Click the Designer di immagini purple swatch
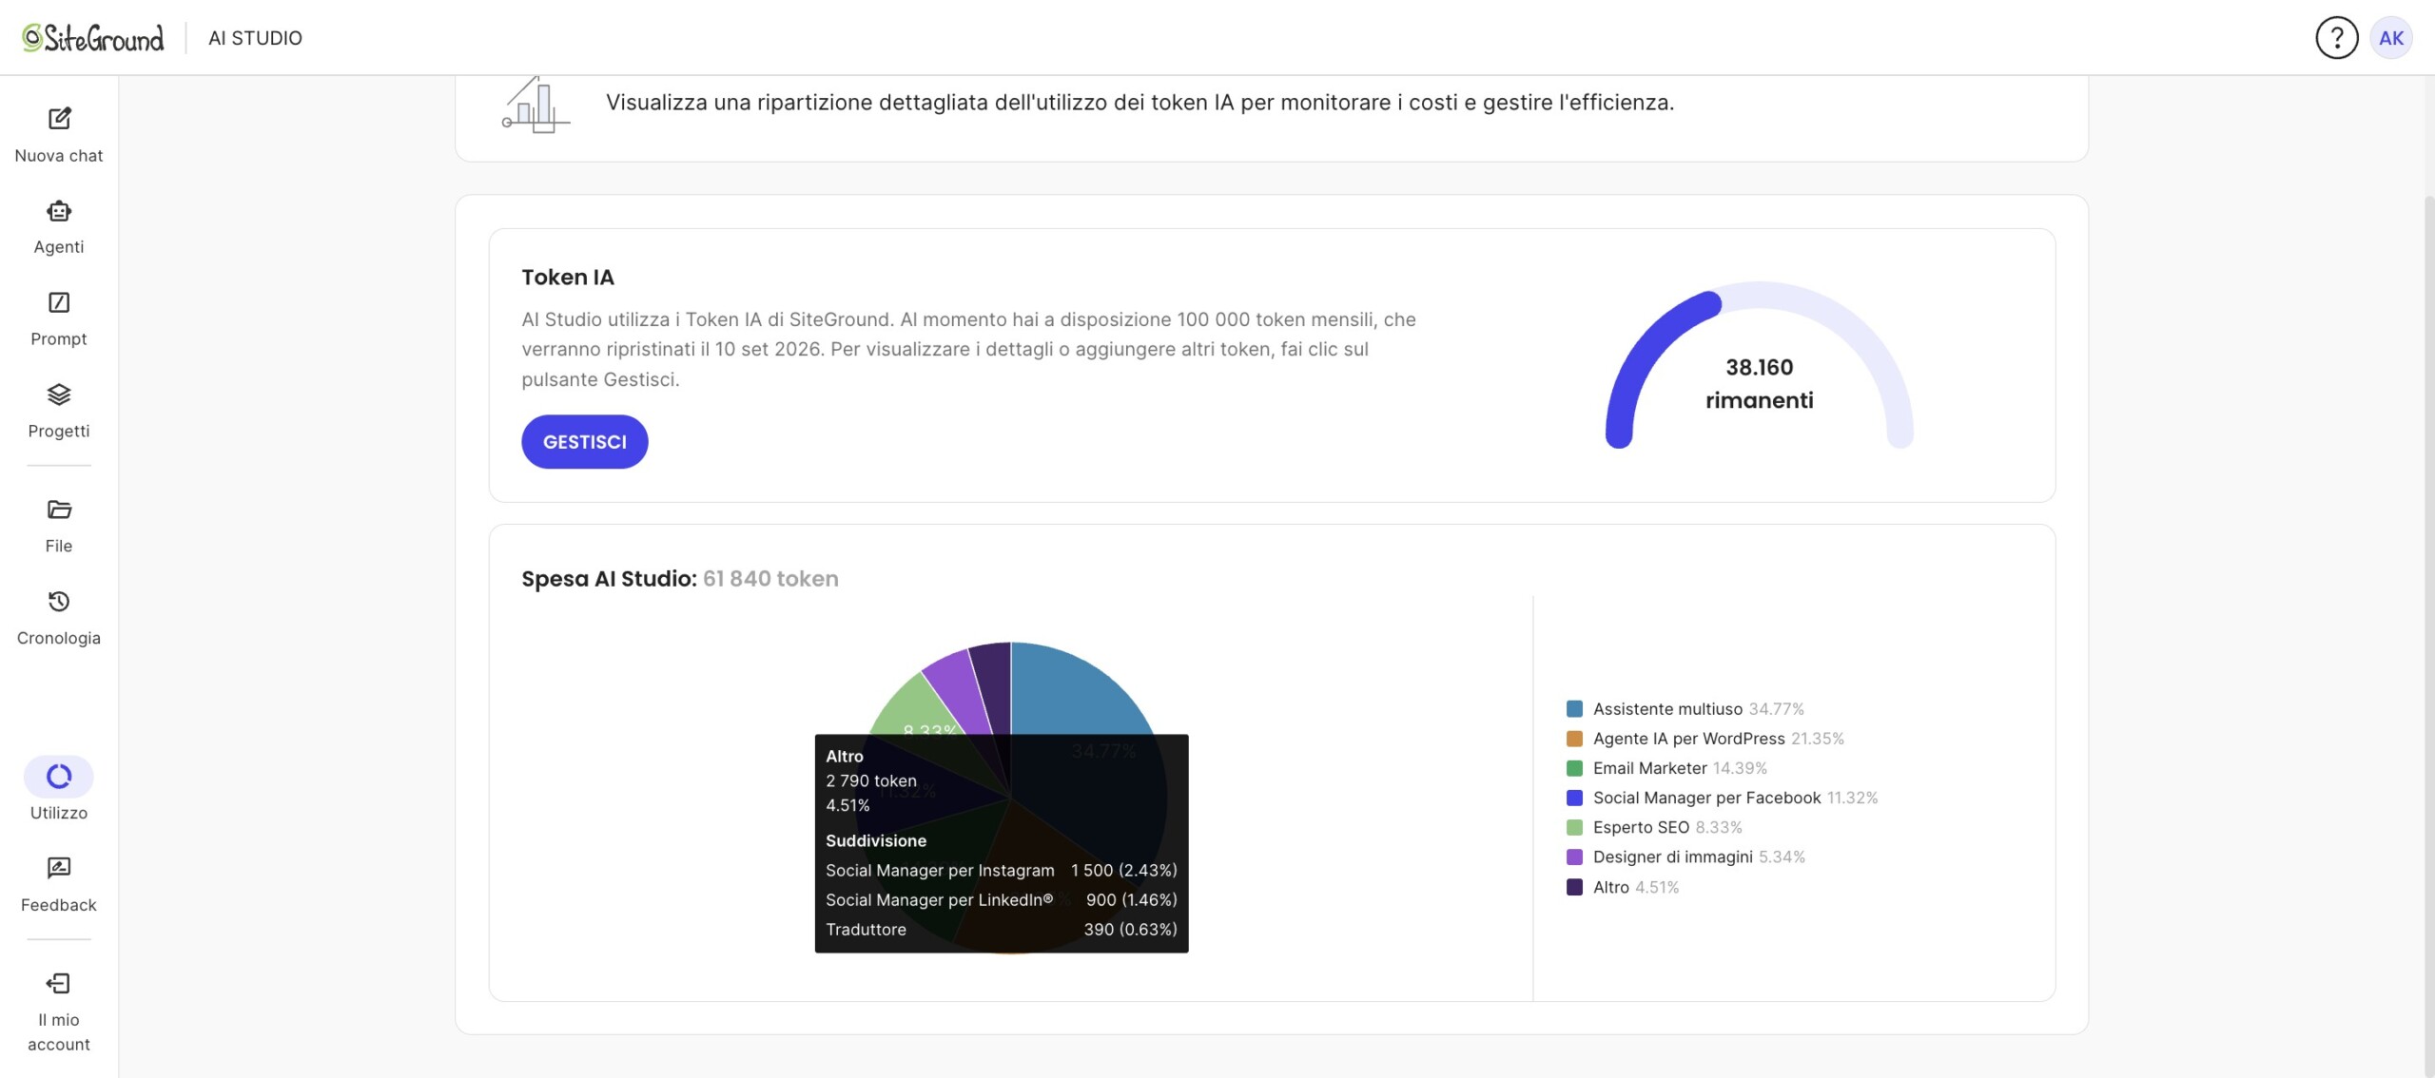The image size is (2435, 1078). click(1574, 857)
